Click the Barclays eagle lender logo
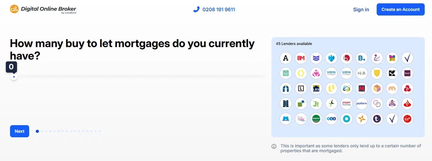This screenshot has height=161, width=432. [331, 58]
